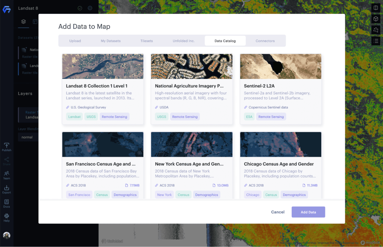Open ACS 2018 link on Chicago card
Image resolution: width=383 pixels, height=247 pixels.
pos(256,185)
